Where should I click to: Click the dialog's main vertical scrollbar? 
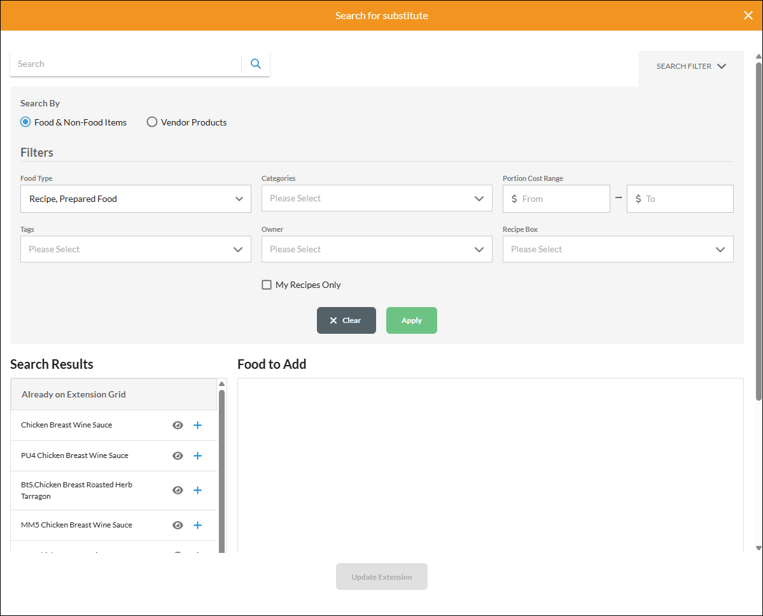758,231
